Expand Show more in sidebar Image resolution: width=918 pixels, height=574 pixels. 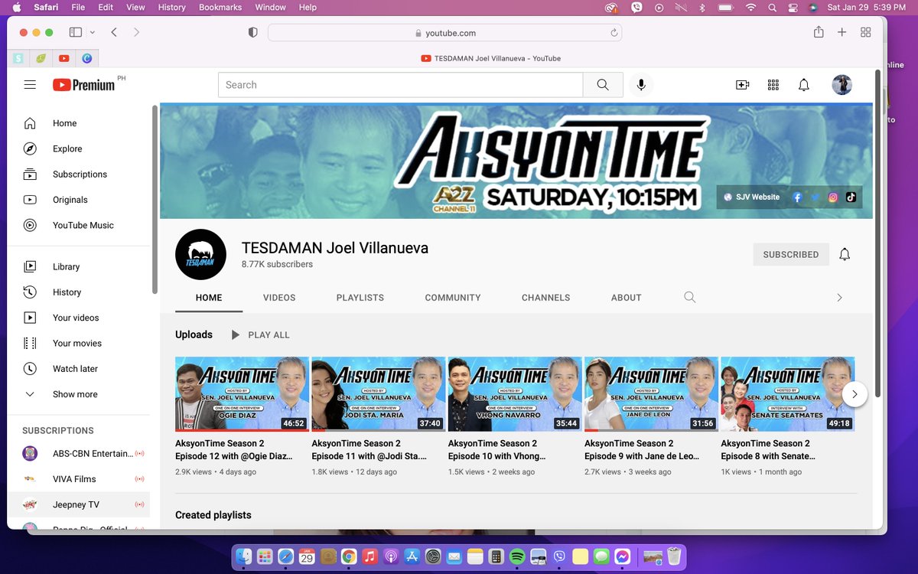coord(79,394)
